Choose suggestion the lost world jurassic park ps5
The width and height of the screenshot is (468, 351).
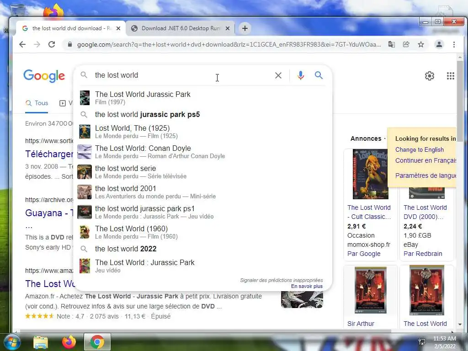tap(202, 115)
